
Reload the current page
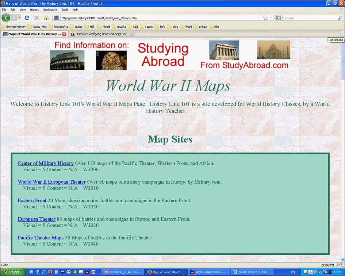(x=27, y=18)
